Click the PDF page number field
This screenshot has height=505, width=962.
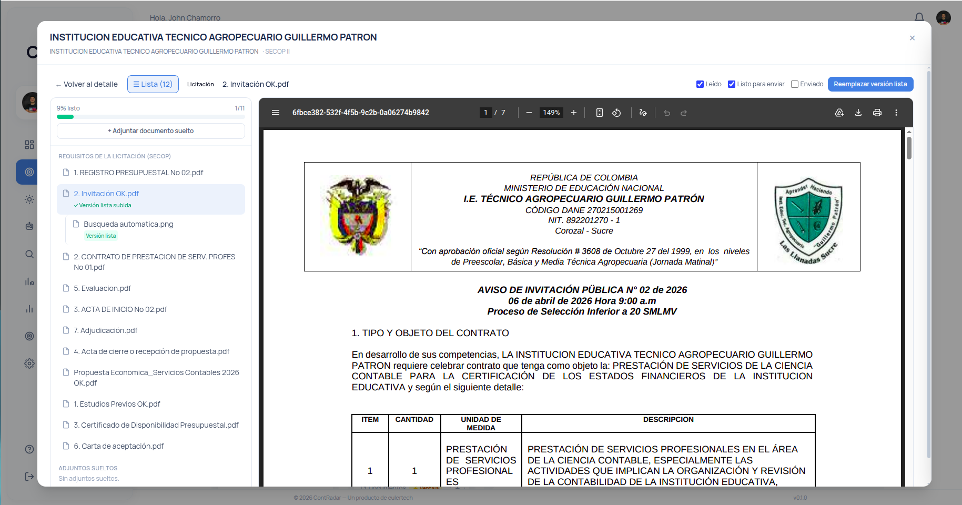pyautogui.click(x=485, y=113)
